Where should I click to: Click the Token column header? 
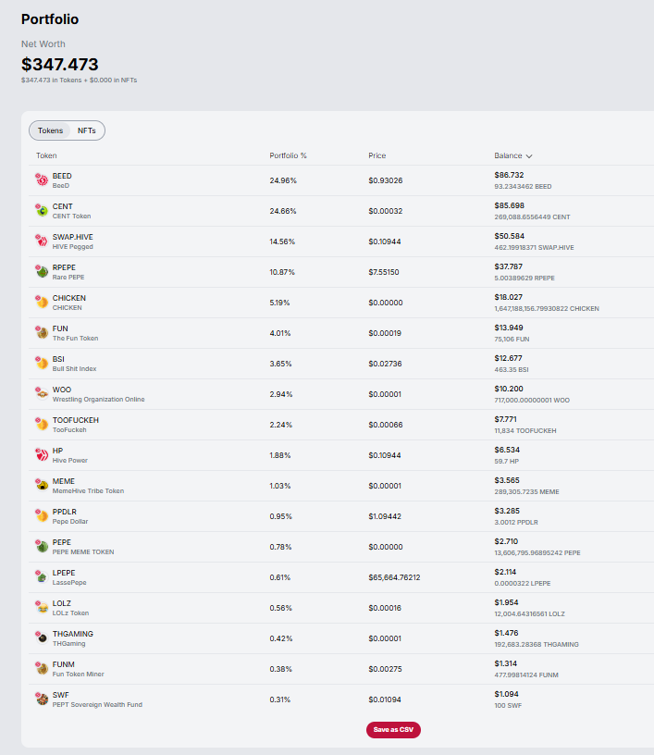pyautogui.click(x=46, y=155)
